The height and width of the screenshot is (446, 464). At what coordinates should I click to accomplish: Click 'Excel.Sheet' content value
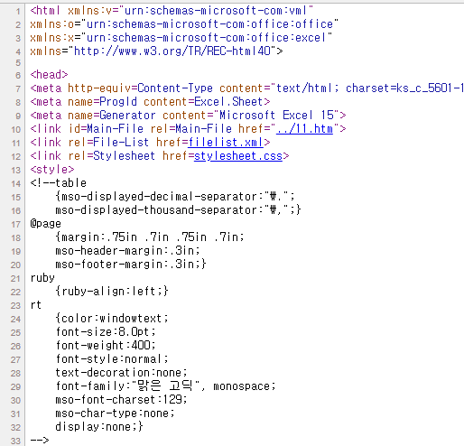pos(229,102)
